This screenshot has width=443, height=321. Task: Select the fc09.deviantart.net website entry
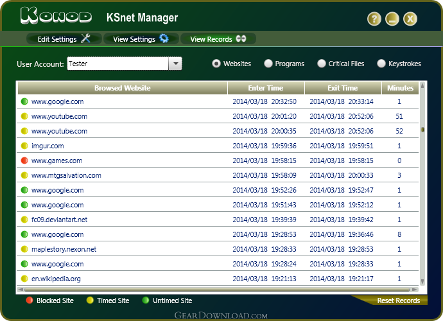(x=59, y=220)
